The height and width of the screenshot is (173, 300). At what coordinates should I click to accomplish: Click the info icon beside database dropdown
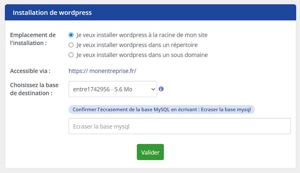[161, 89]
